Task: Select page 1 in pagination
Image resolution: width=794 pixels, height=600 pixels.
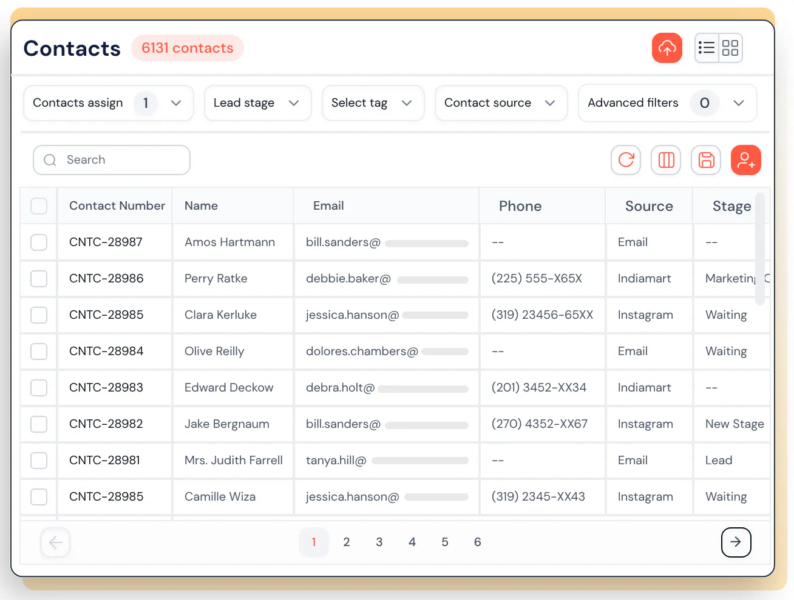Action: tap(314, 542)
